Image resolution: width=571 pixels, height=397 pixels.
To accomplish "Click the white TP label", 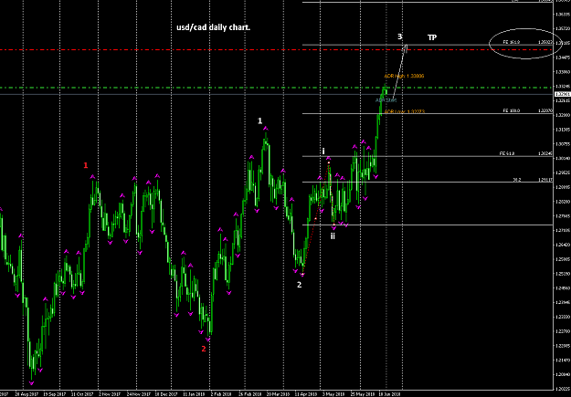I will (432, 37).
